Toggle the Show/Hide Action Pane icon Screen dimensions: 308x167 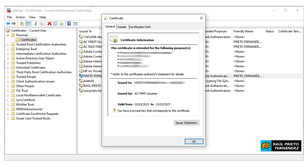[75, 24]
